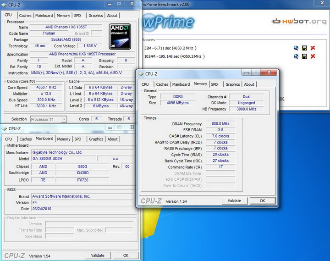Click Validate in the Memory CPU-Z window
This screenshot has width=330, height=261.
(235, 201)
